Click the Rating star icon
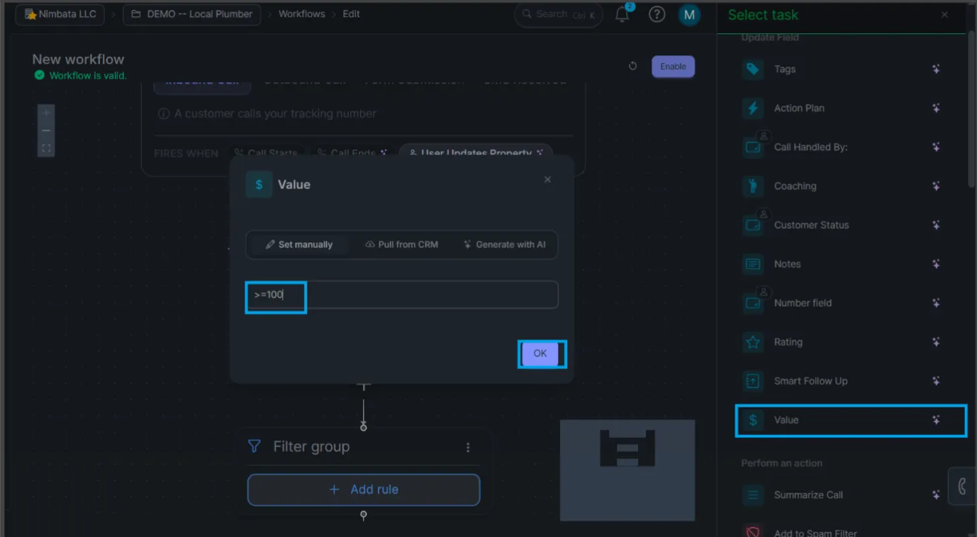977x537 pixels. pyautogui.click(x=753, y=341)
